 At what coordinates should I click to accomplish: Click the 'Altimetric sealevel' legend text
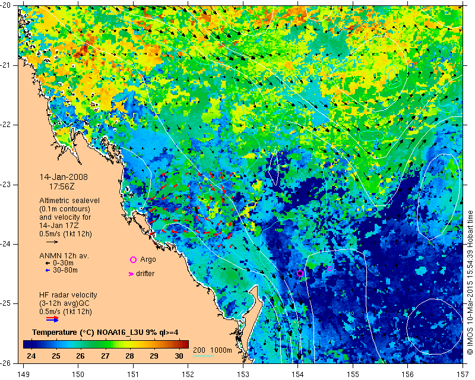69,201
